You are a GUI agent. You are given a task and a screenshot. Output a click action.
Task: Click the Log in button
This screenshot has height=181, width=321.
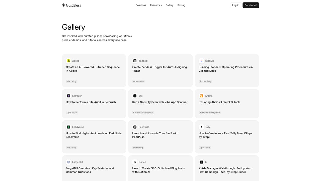[236, 5]
